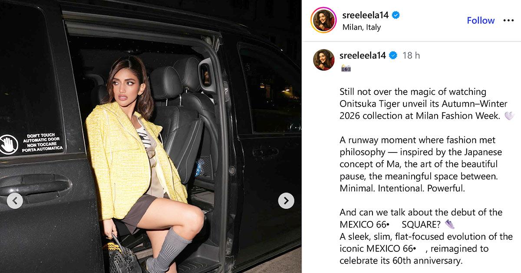Click the caption author's small avatar
The width and height of the screenshot is (521, 273).
tap(324, 60)
